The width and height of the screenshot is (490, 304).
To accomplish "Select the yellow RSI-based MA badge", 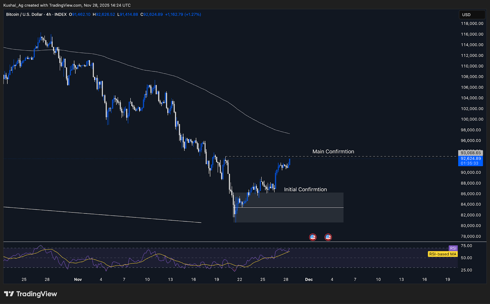I will [x=442, y=254].
